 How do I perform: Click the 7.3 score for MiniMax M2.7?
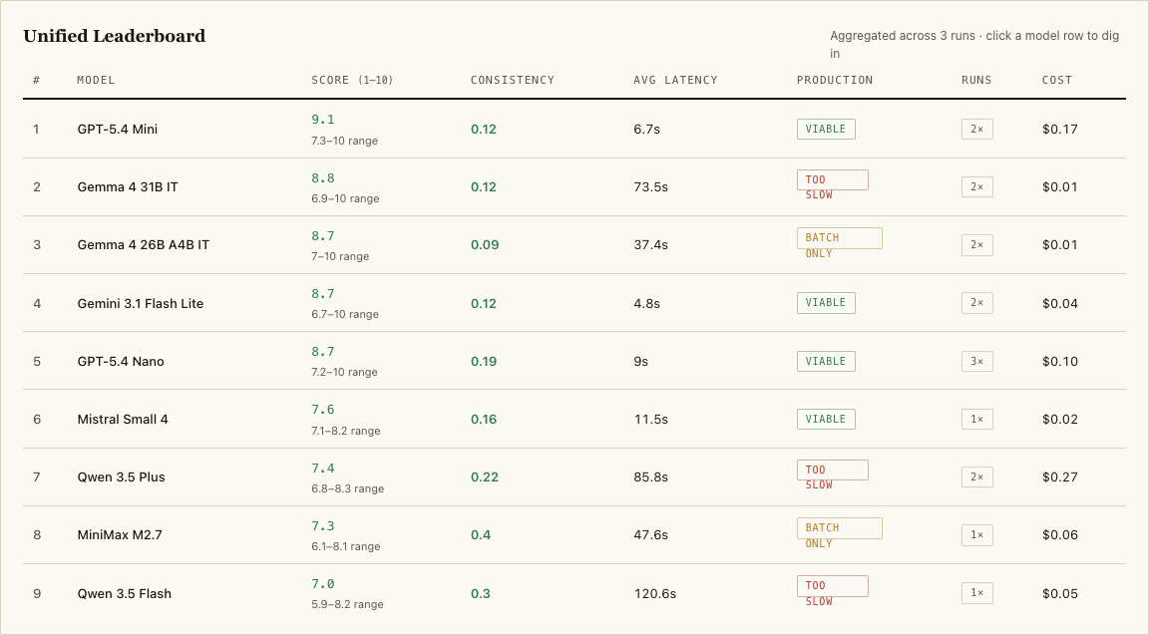(322, 526)
